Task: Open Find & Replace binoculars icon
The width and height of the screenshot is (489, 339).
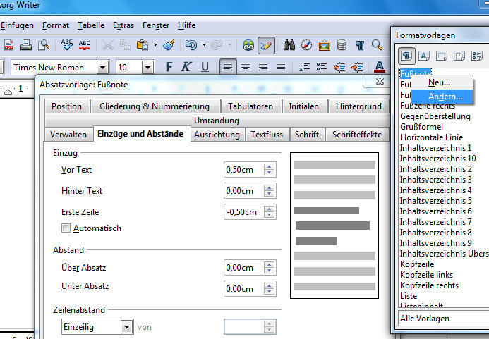Action: (289, 45)
